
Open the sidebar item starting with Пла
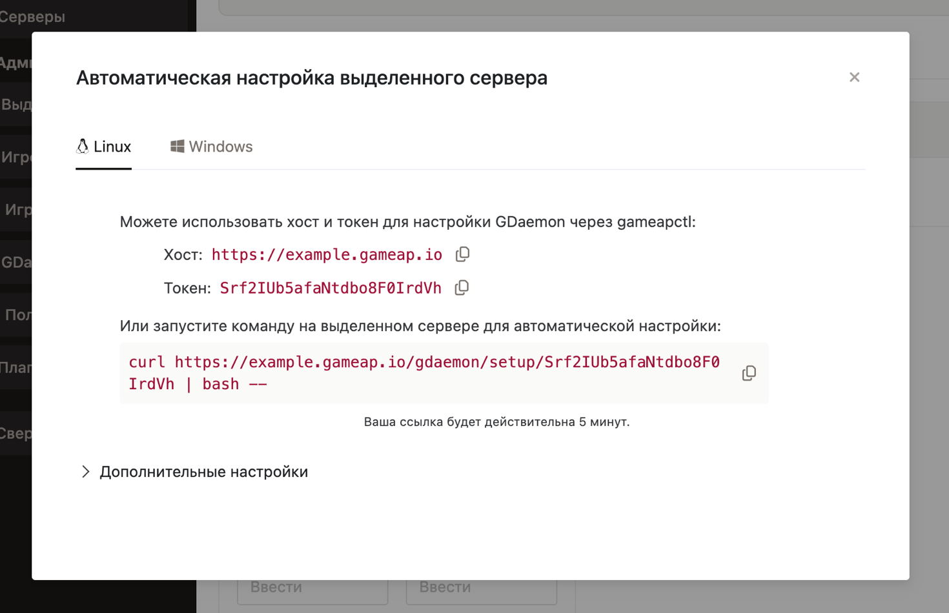click(x=15, y=368)
